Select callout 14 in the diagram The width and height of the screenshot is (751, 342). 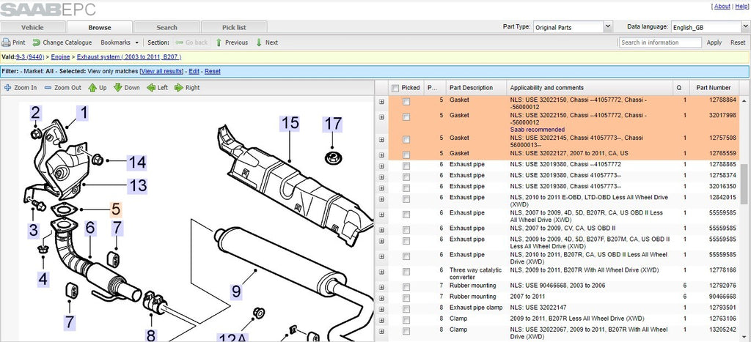coord(136,163)
